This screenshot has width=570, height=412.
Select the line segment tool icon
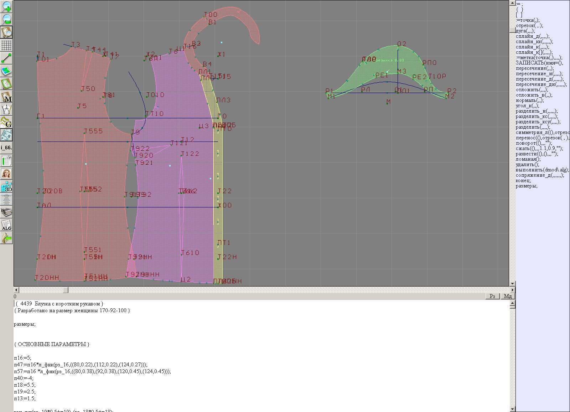click(x=6, y=58)
